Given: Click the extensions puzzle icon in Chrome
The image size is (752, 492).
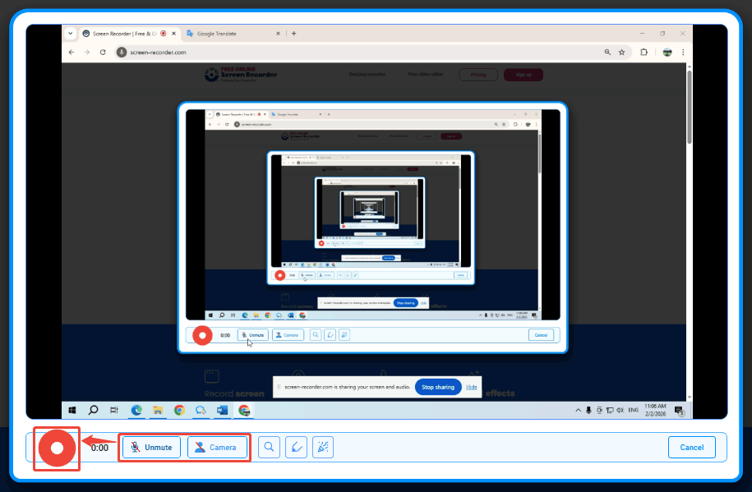Looking at the screenshot, I should 644,51.
